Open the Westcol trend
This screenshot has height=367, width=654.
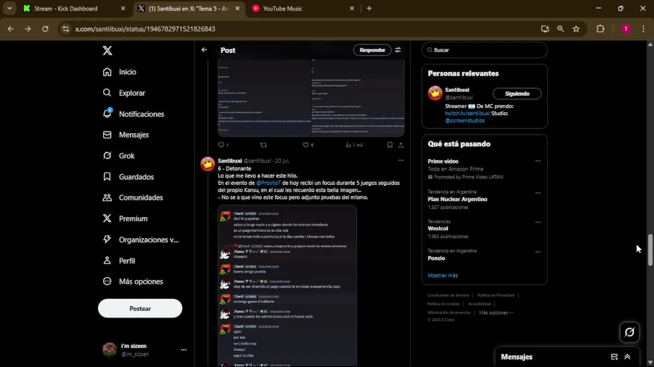[x=438, y=228]
